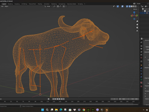Play the animation forward

(x=60, y=99)
